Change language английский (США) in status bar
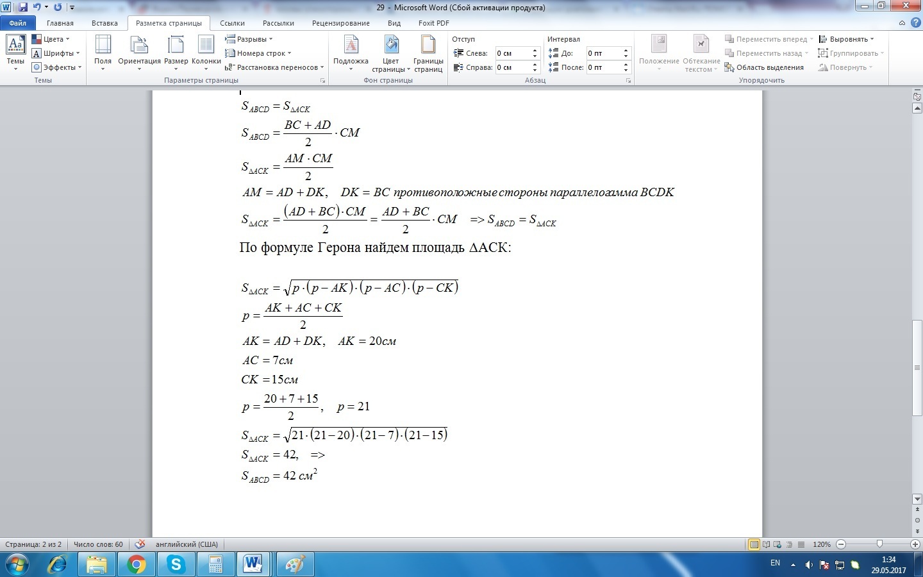This screenshot has height=577, width=923. pos(187,544)
